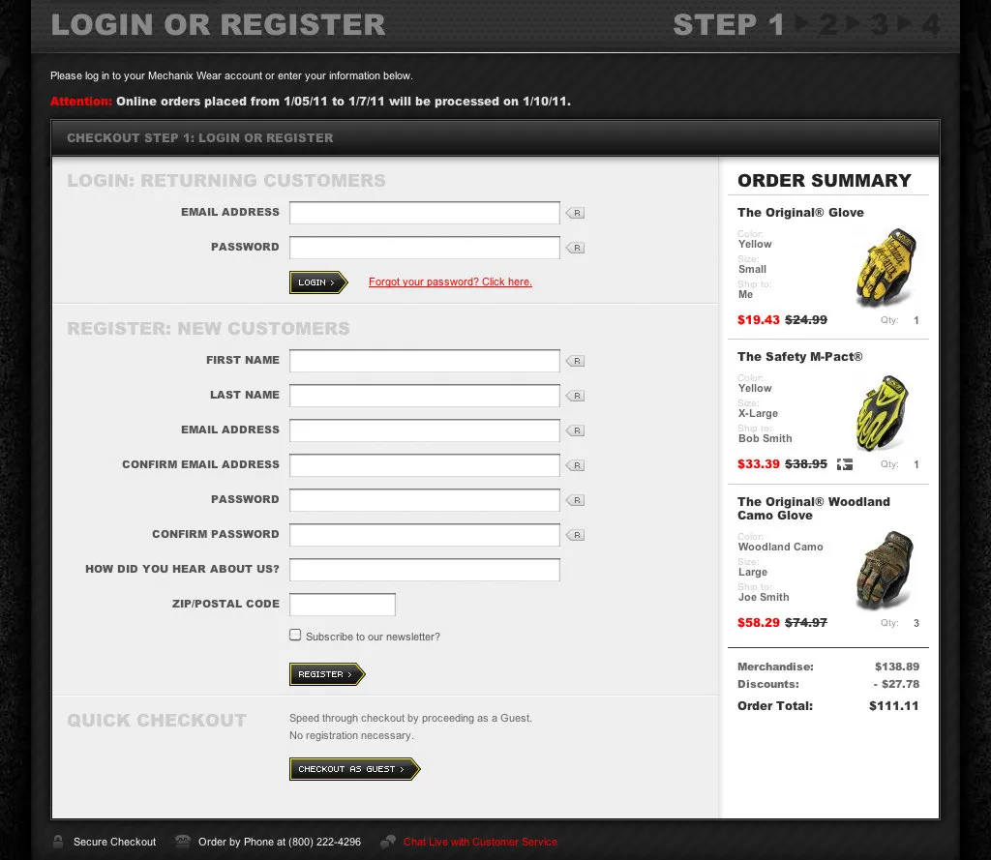This screenshot has height=860, width=991.
Task: Click the phone icon beside Order by Phone
Action: pos(183,841)
